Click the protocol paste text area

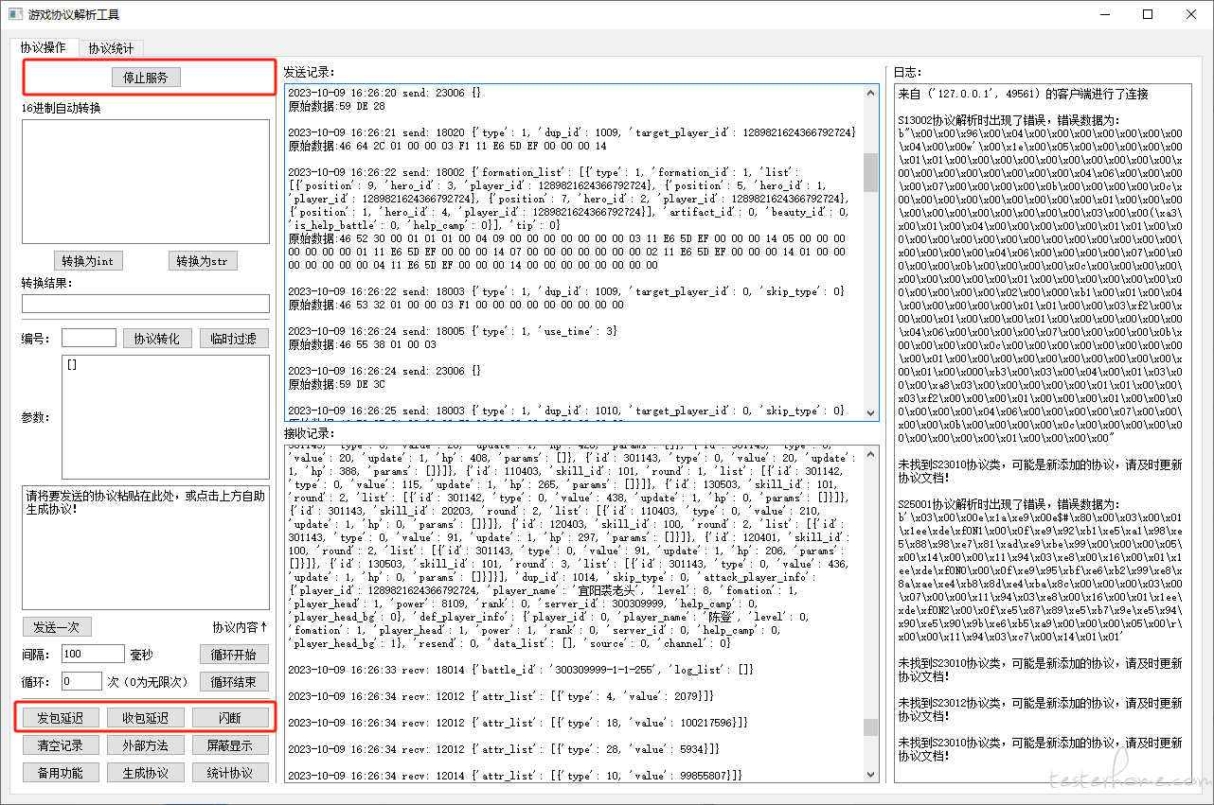(145, 548)
